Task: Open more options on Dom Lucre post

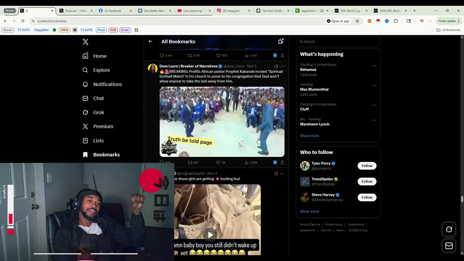Action: tap(282, 66)
